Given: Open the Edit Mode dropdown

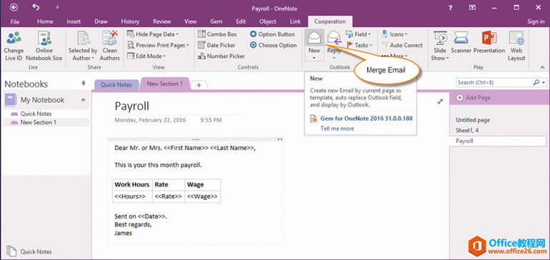Looking at the screenshot, I should (x=146, y=56).
